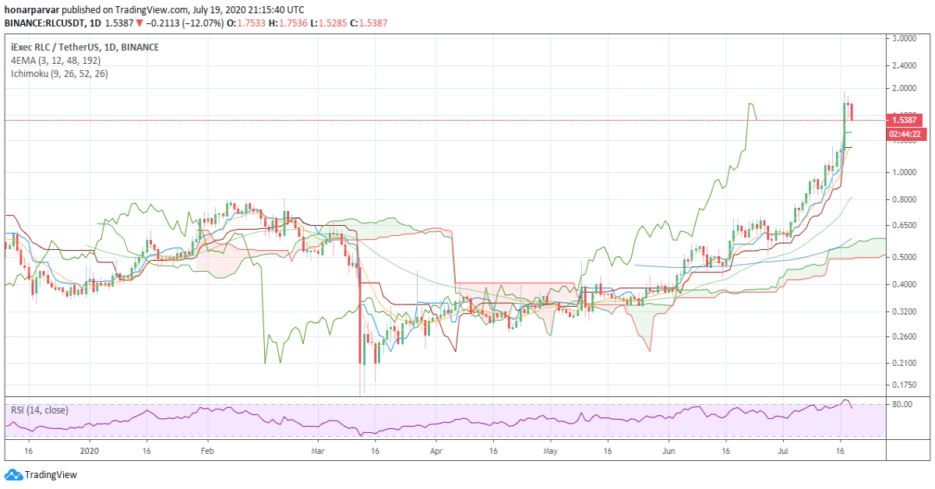Click the '−0.2113 (−12.07%)' change text
Viewport: 935px width, 489px height.
(x=185, y=23)
